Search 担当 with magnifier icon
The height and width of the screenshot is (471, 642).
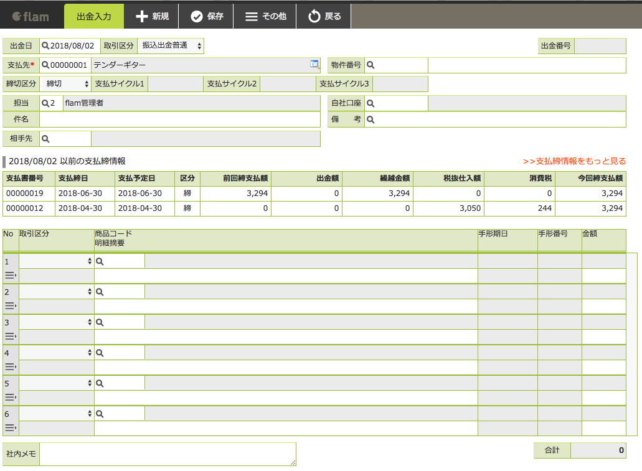pyautogui.click(x=45, y=103)
